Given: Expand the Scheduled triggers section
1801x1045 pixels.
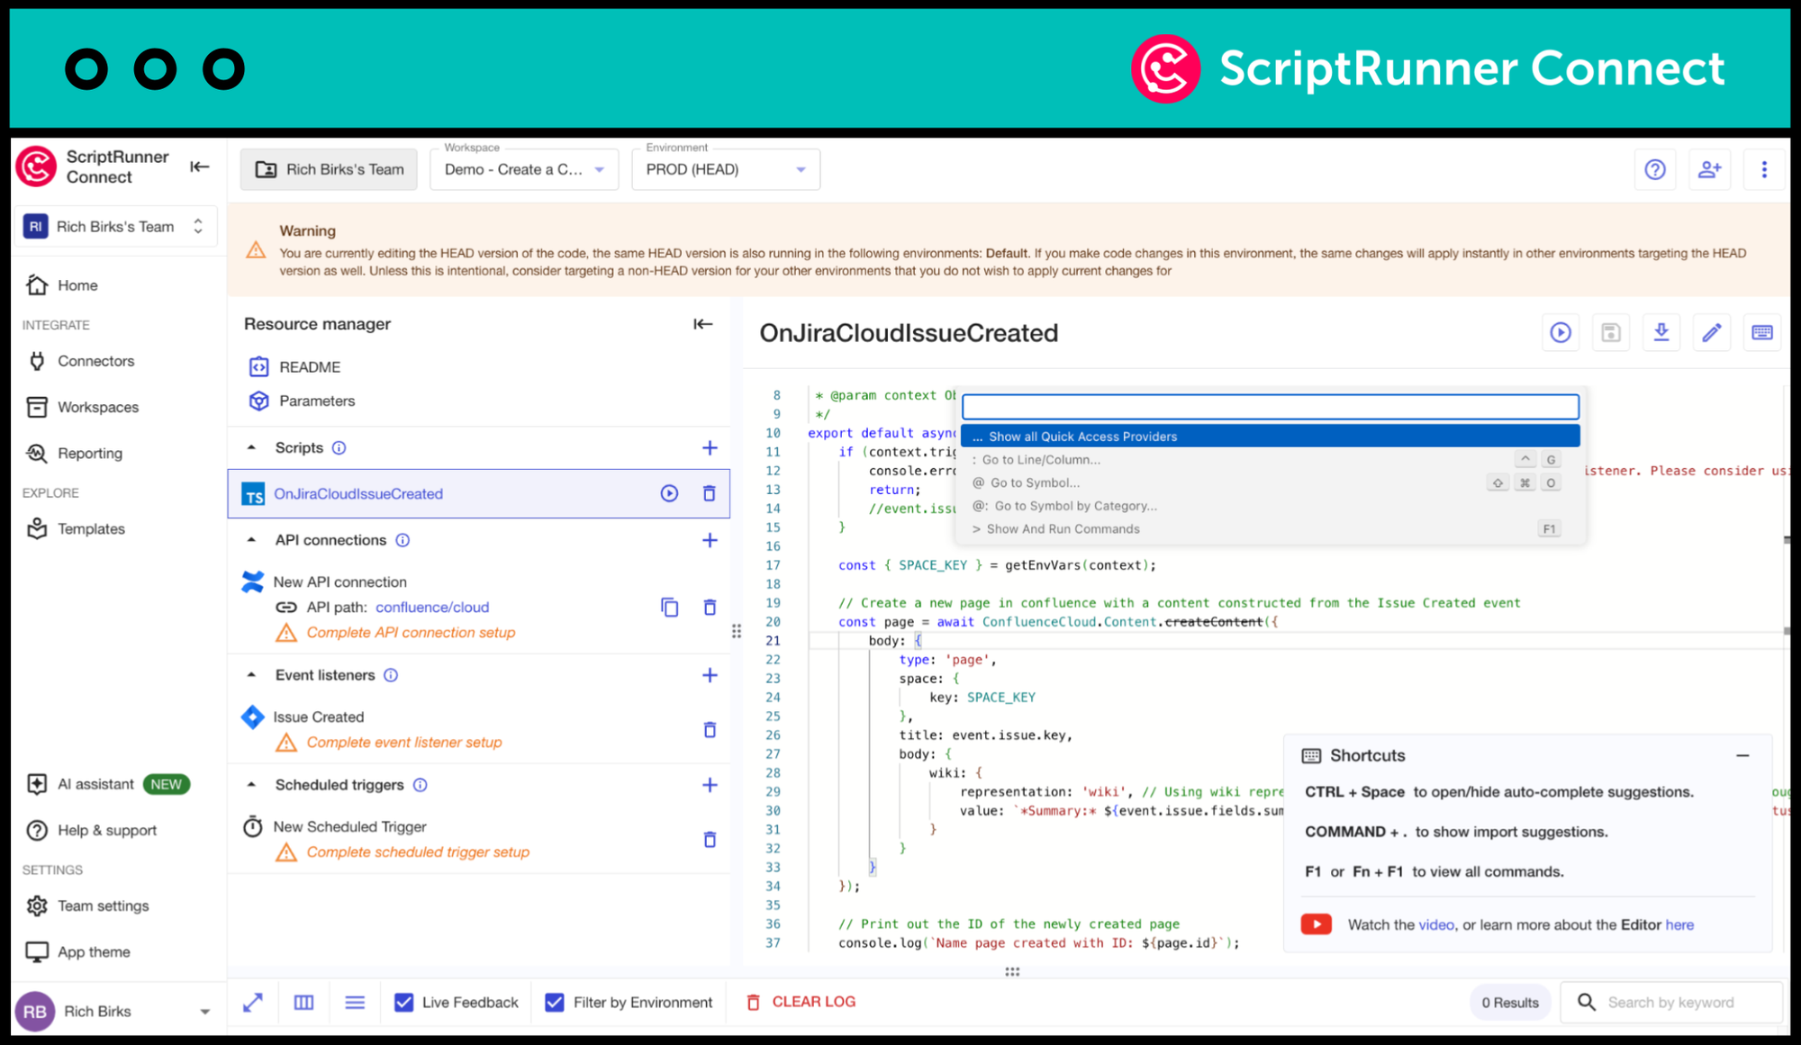Looking at the screenshot, I should click(x=257, y=785).
